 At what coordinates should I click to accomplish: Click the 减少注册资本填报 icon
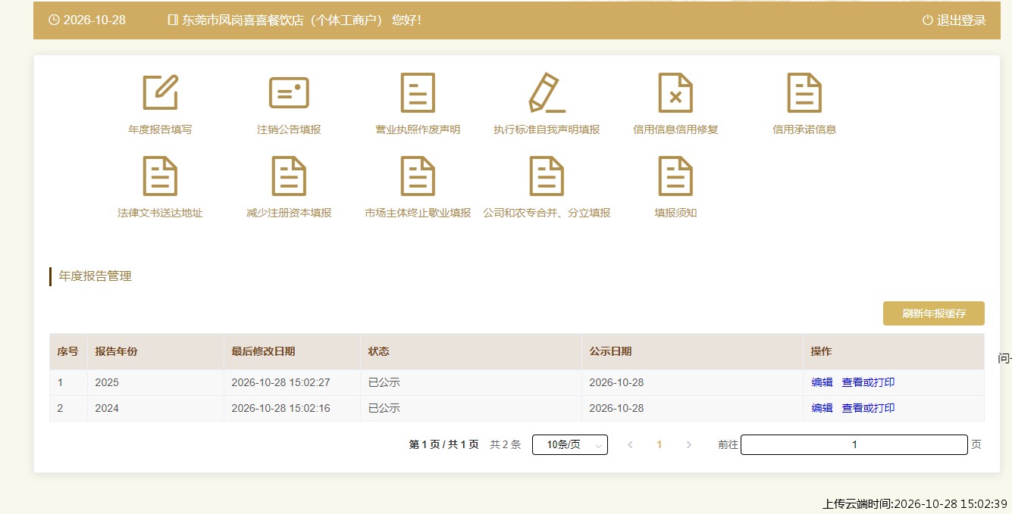pyautogui.click(x=289, y=176)
